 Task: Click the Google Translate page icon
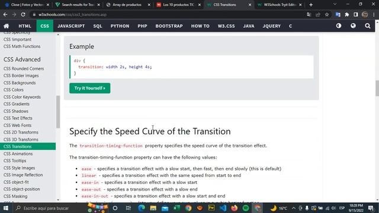click(x=309, y=14)
